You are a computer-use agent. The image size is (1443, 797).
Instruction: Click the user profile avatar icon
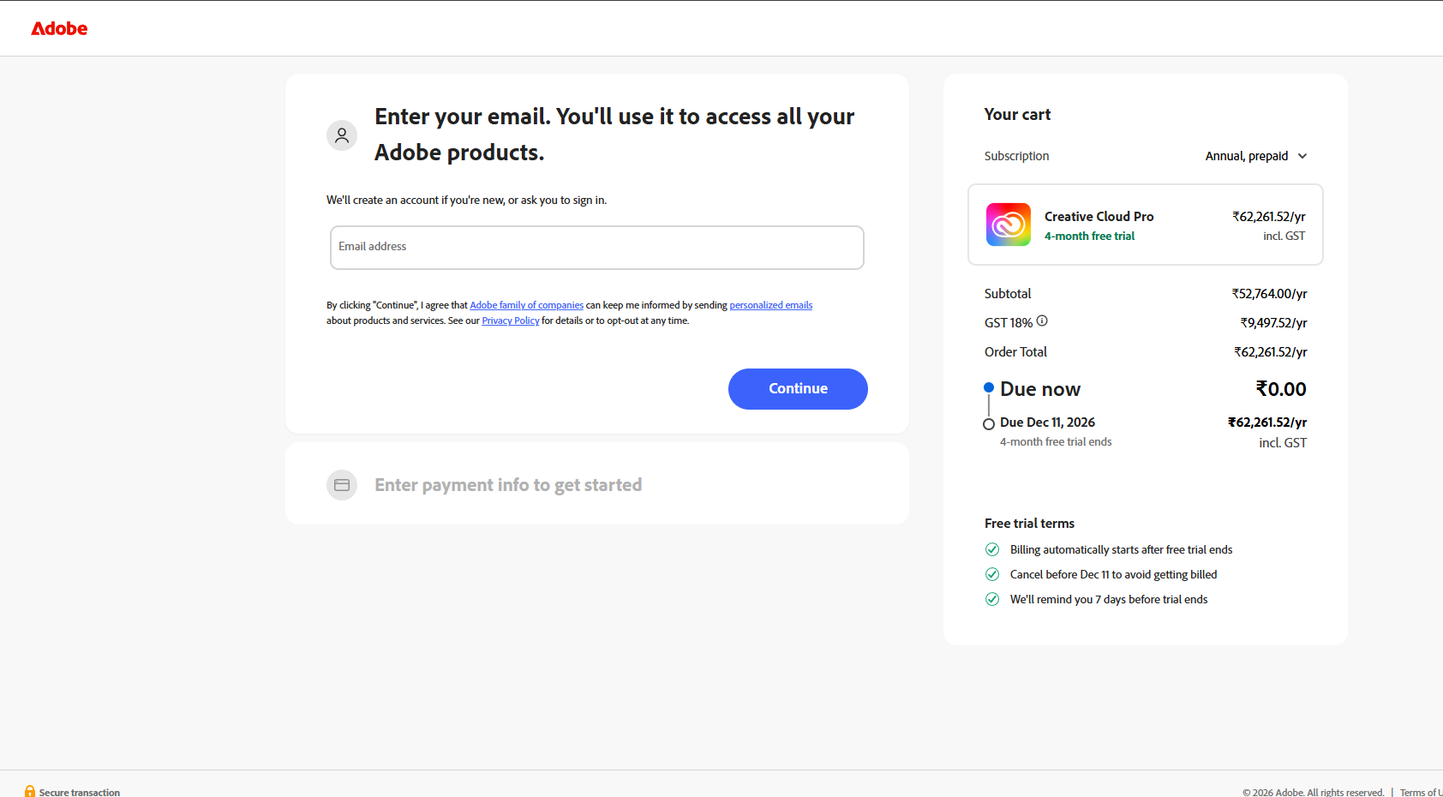click(x=342, y=135)
